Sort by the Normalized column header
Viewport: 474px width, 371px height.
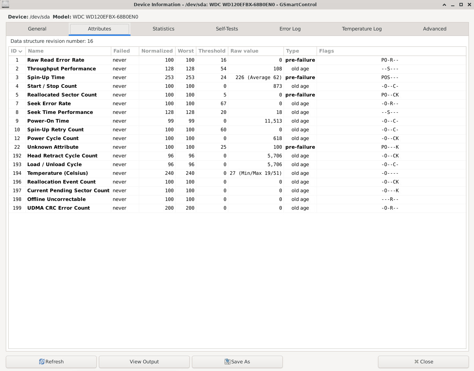tap(157, 51)
